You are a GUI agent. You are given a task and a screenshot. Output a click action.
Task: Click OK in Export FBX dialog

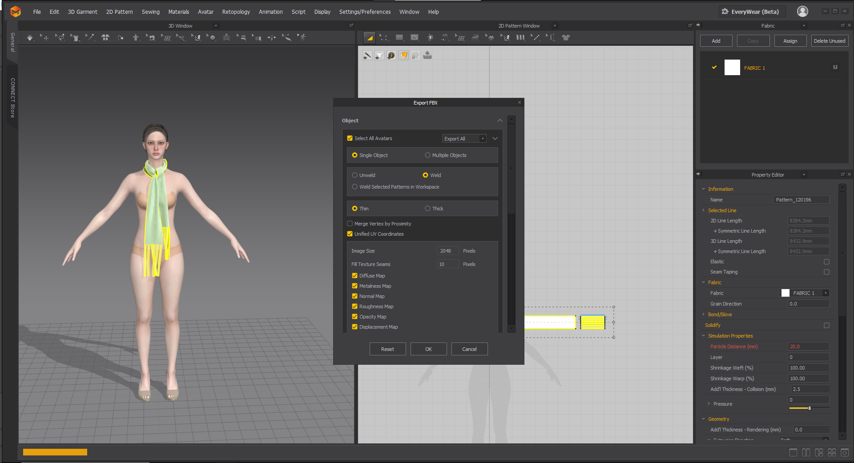pyautogui.click(x=428, y=349)
